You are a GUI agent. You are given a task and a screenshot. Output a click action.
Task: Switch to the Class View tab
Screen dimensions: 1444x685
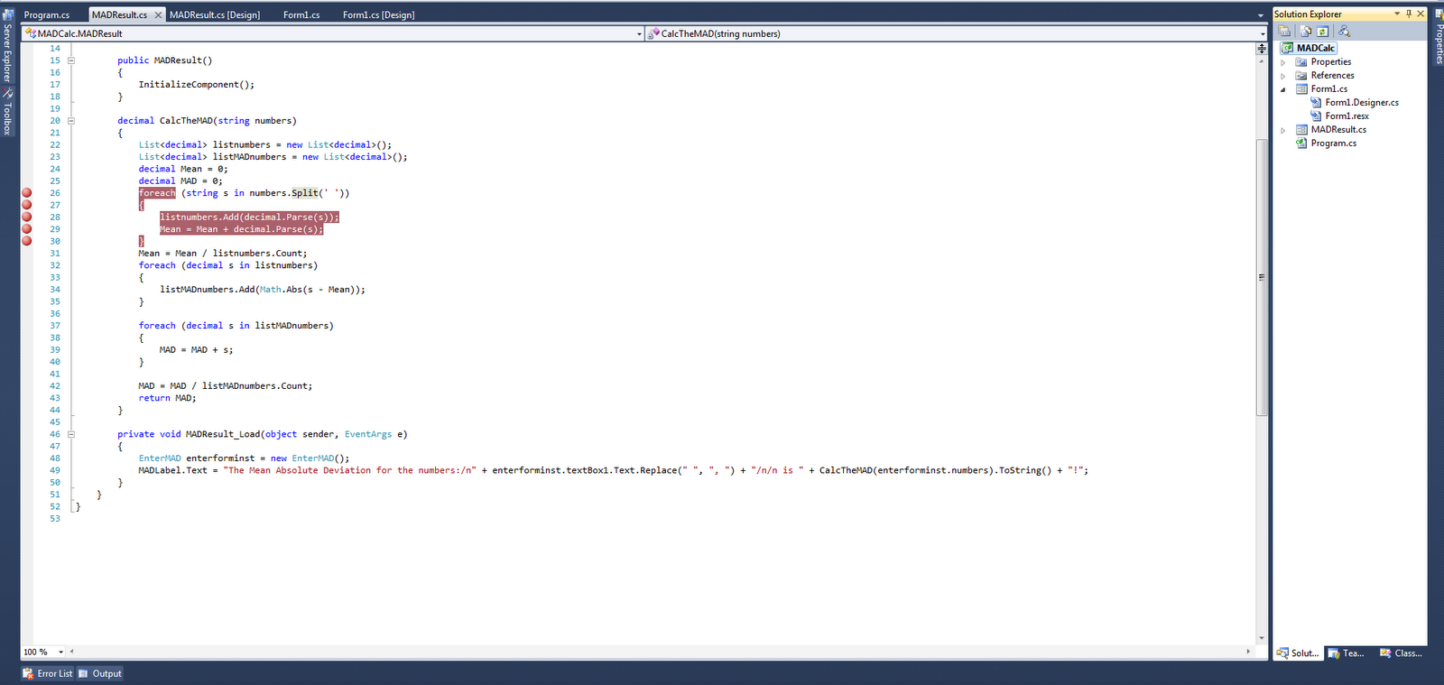(x=1401, y=653)
